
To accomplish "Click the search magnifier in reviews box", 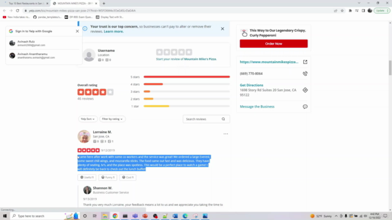I will click(223, 119).
